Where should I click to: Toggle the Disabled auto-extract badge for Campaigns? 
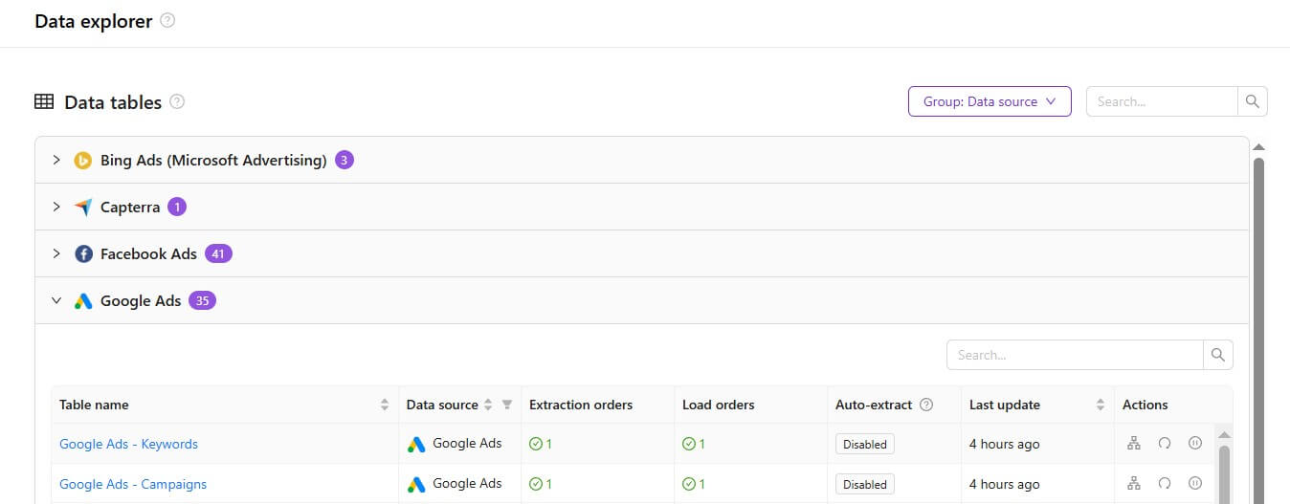tap(864, 484)
